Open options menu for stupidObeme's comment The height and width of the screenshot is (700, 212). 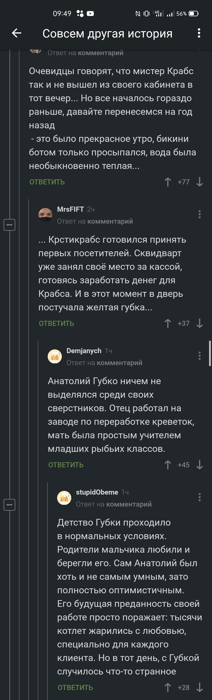[x=199, y=497]
